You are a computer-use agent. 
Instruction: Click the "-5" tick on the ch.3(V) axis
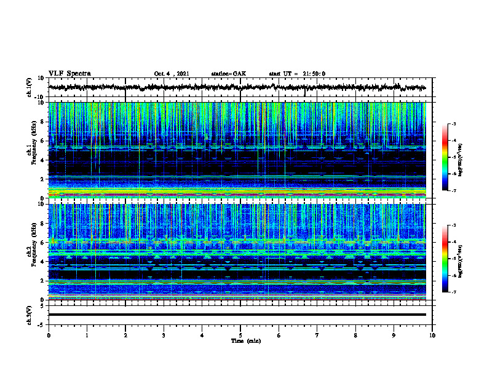(x=42, y=325)
